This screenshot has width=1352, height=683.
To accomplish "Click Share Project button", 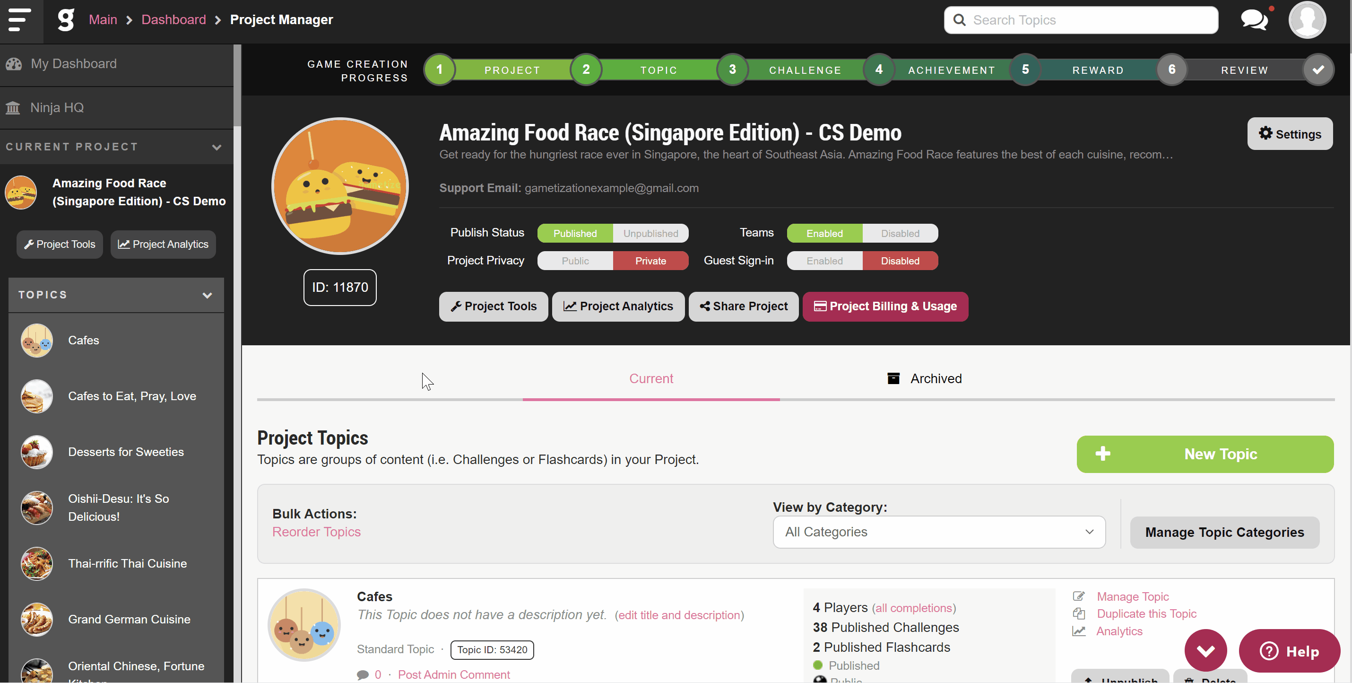I will point(743,306).
